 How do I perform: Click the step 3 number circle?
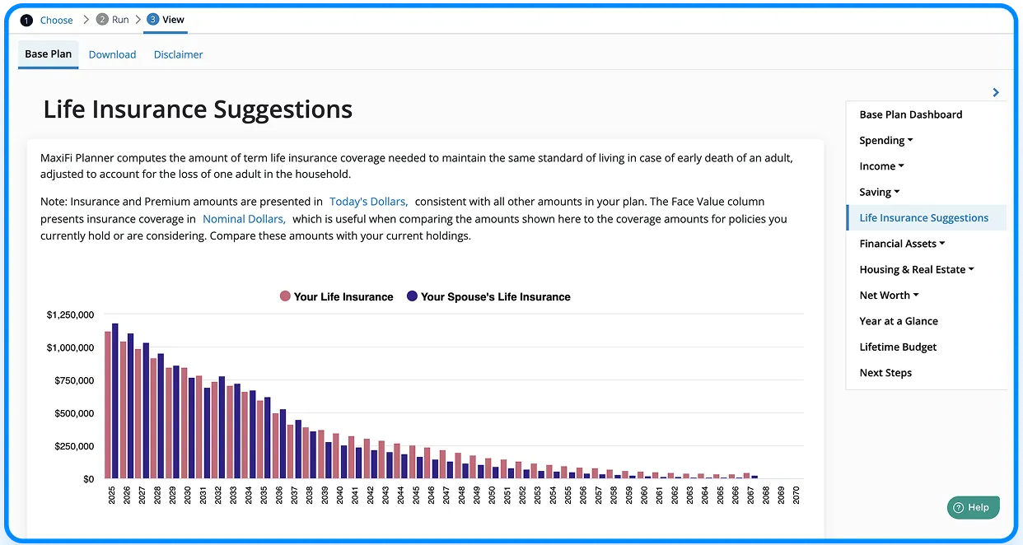153,19
